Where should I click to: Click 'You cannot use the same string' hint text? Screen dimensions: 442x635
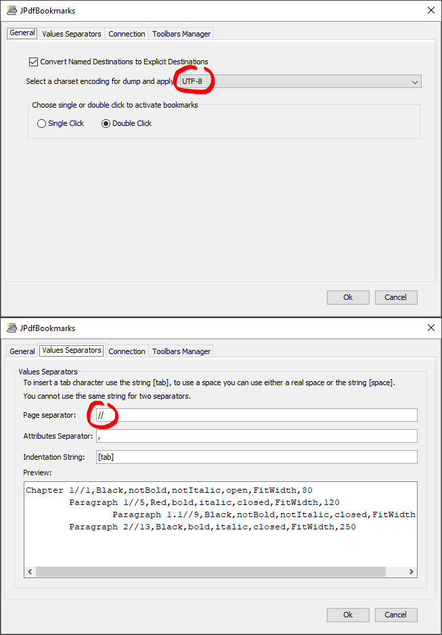click(107, 397)
